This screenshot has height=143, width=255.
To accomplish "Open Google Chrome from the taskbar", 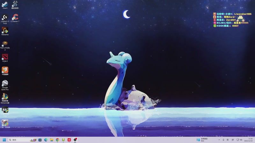I will tap(57, 140).
